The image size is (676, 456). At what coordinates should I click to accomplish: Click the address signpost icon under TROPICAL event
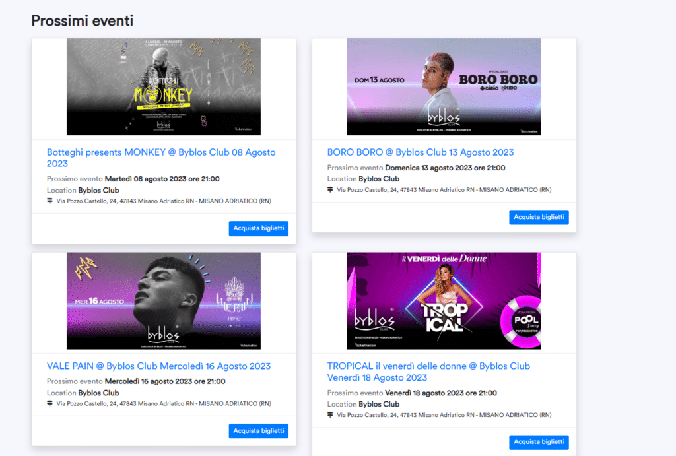point(330,414)
